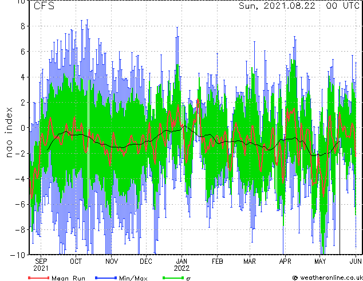Screen dimensions: 363x281
Task: Click the APR month axis label
Action: click(x=285, y=262)
